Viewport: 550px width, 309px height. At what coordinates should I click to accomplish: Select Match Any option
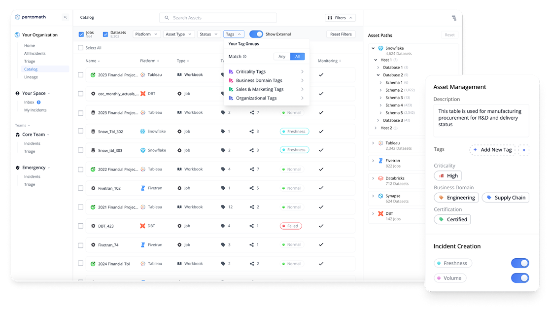282,57
